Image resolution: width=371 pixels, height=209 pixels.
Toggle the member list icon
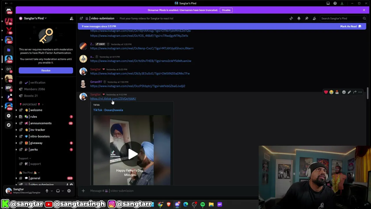point(314,18)
